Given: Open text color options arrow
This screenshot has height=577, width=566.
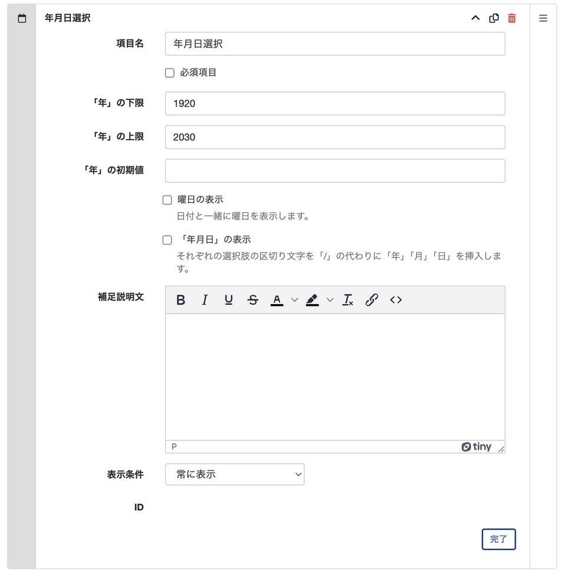Looking at the screenshot, I should coord(295,300).
